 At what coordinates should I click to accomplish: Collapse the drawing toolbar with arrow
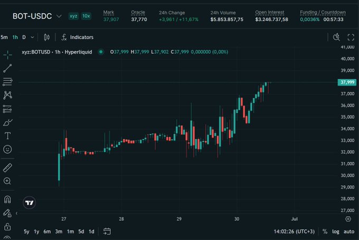pos(16,213)
